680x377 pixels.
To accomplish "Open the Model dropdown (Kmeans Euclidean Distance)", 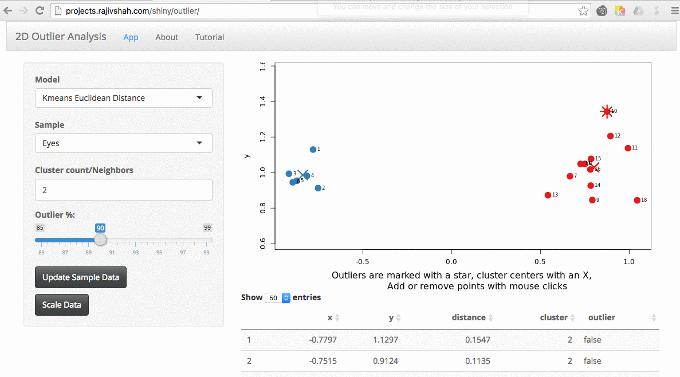I will pos(123,98).
